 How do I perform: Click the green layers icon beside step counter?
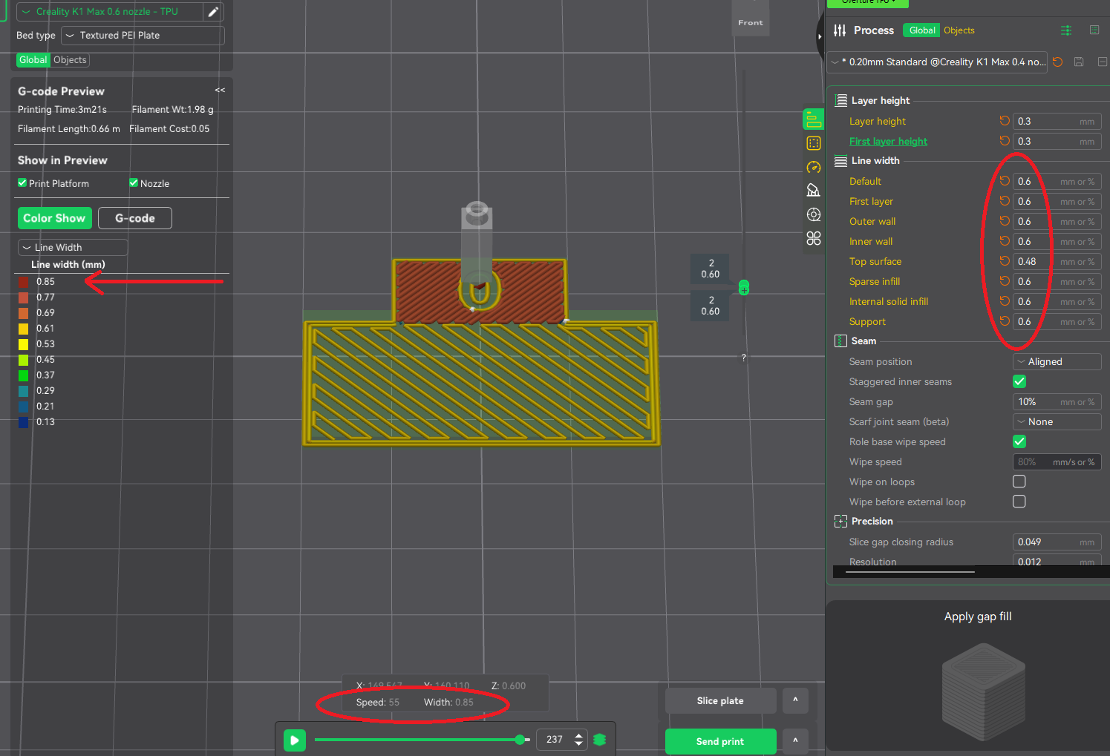point(600,740)
